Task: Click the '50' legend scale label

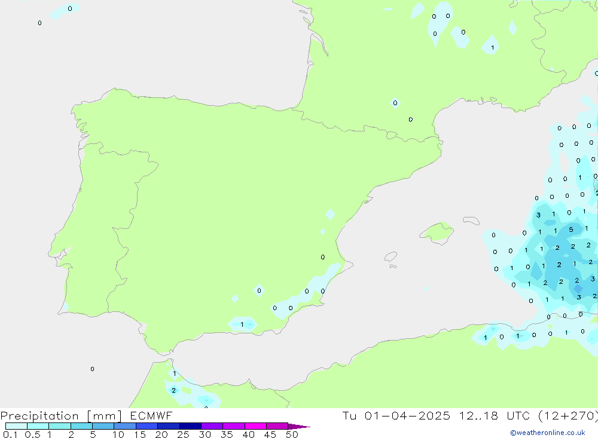Action: click(x=292, y=434)
